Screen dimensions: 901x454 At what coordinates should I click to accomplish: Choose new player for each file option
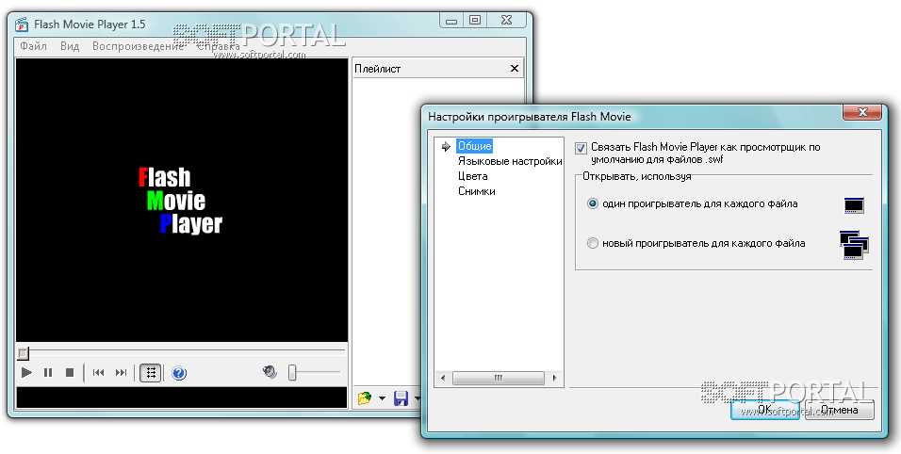click(593, 243)
